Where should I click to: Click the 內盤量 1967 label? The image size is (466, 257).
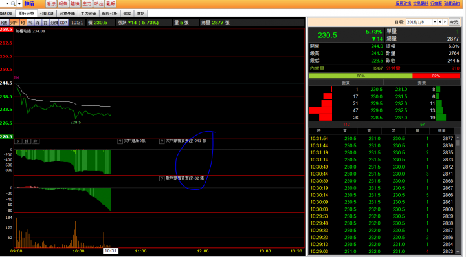coord(317,68)
